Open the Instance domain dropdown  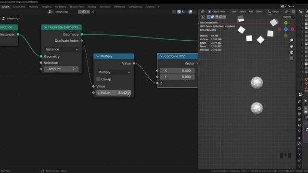pyautogui.click(x=62, y=49)
